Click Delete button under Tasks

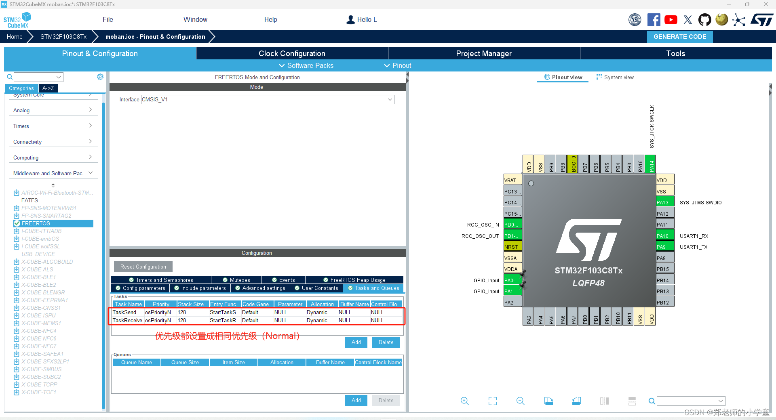[386, 342]
